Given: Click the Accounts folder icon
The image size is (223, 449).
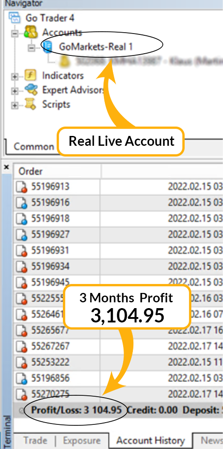Looking at the screenshot, I should pos(31,32).
